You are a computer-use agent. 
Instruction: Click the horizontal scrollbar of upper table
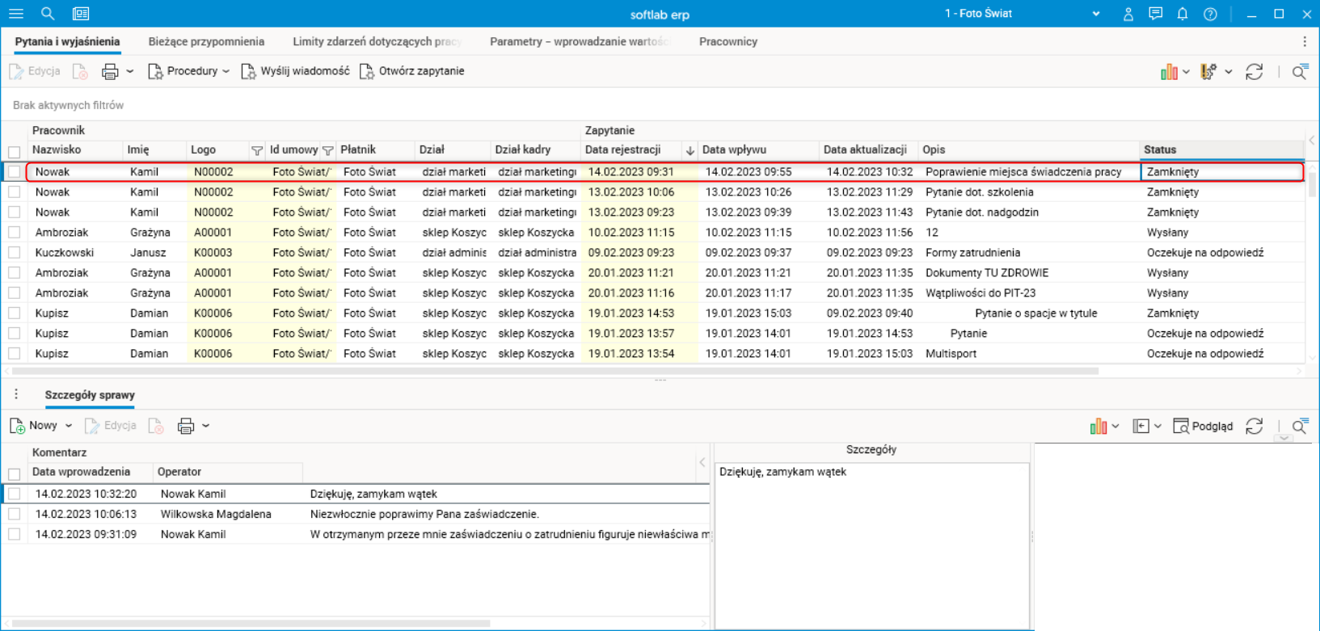point(555,372)
